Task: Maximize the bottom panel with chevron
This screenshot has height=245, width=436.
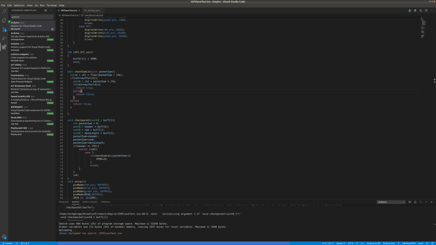Action: (426, 202)
